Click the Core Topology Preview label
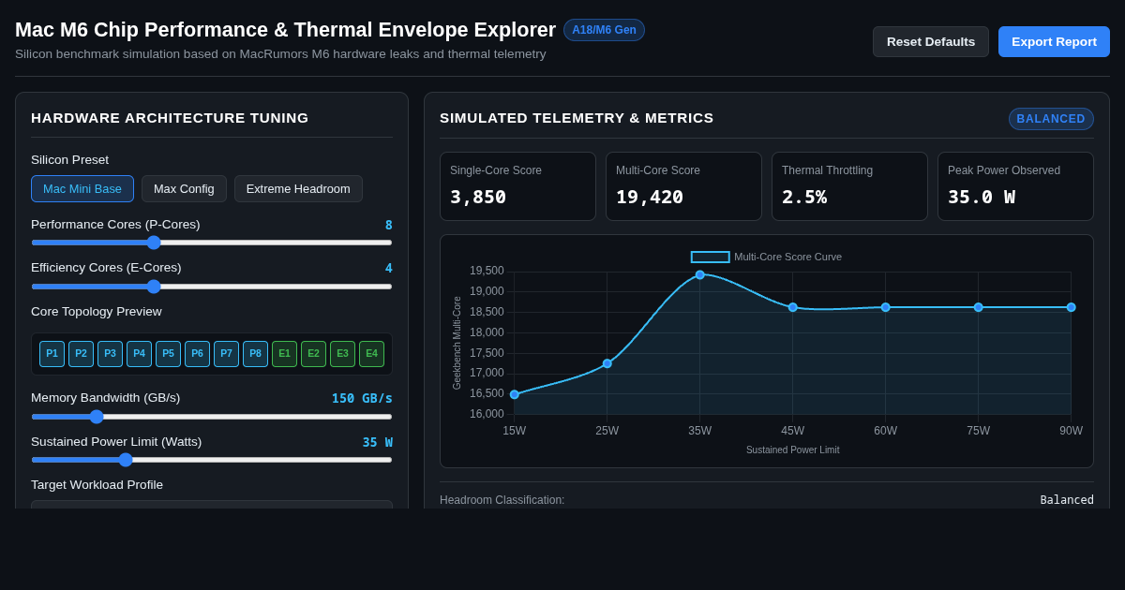Image resolution: width=1125 pixels, height=590 pixels. click(97, 311)
